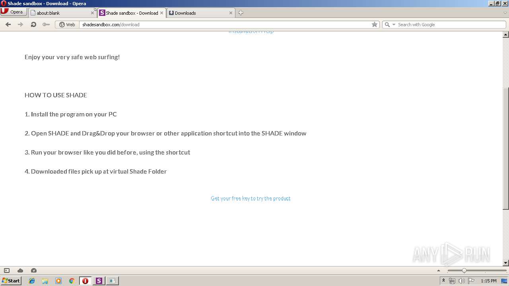509x286 pixels.
Task: Close the Shade sandbox - Download tab
Action: (x=161, y=13)
